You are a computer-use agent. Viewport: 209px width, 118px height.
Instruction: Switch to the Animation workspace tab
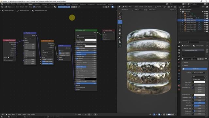click(75, 4)
